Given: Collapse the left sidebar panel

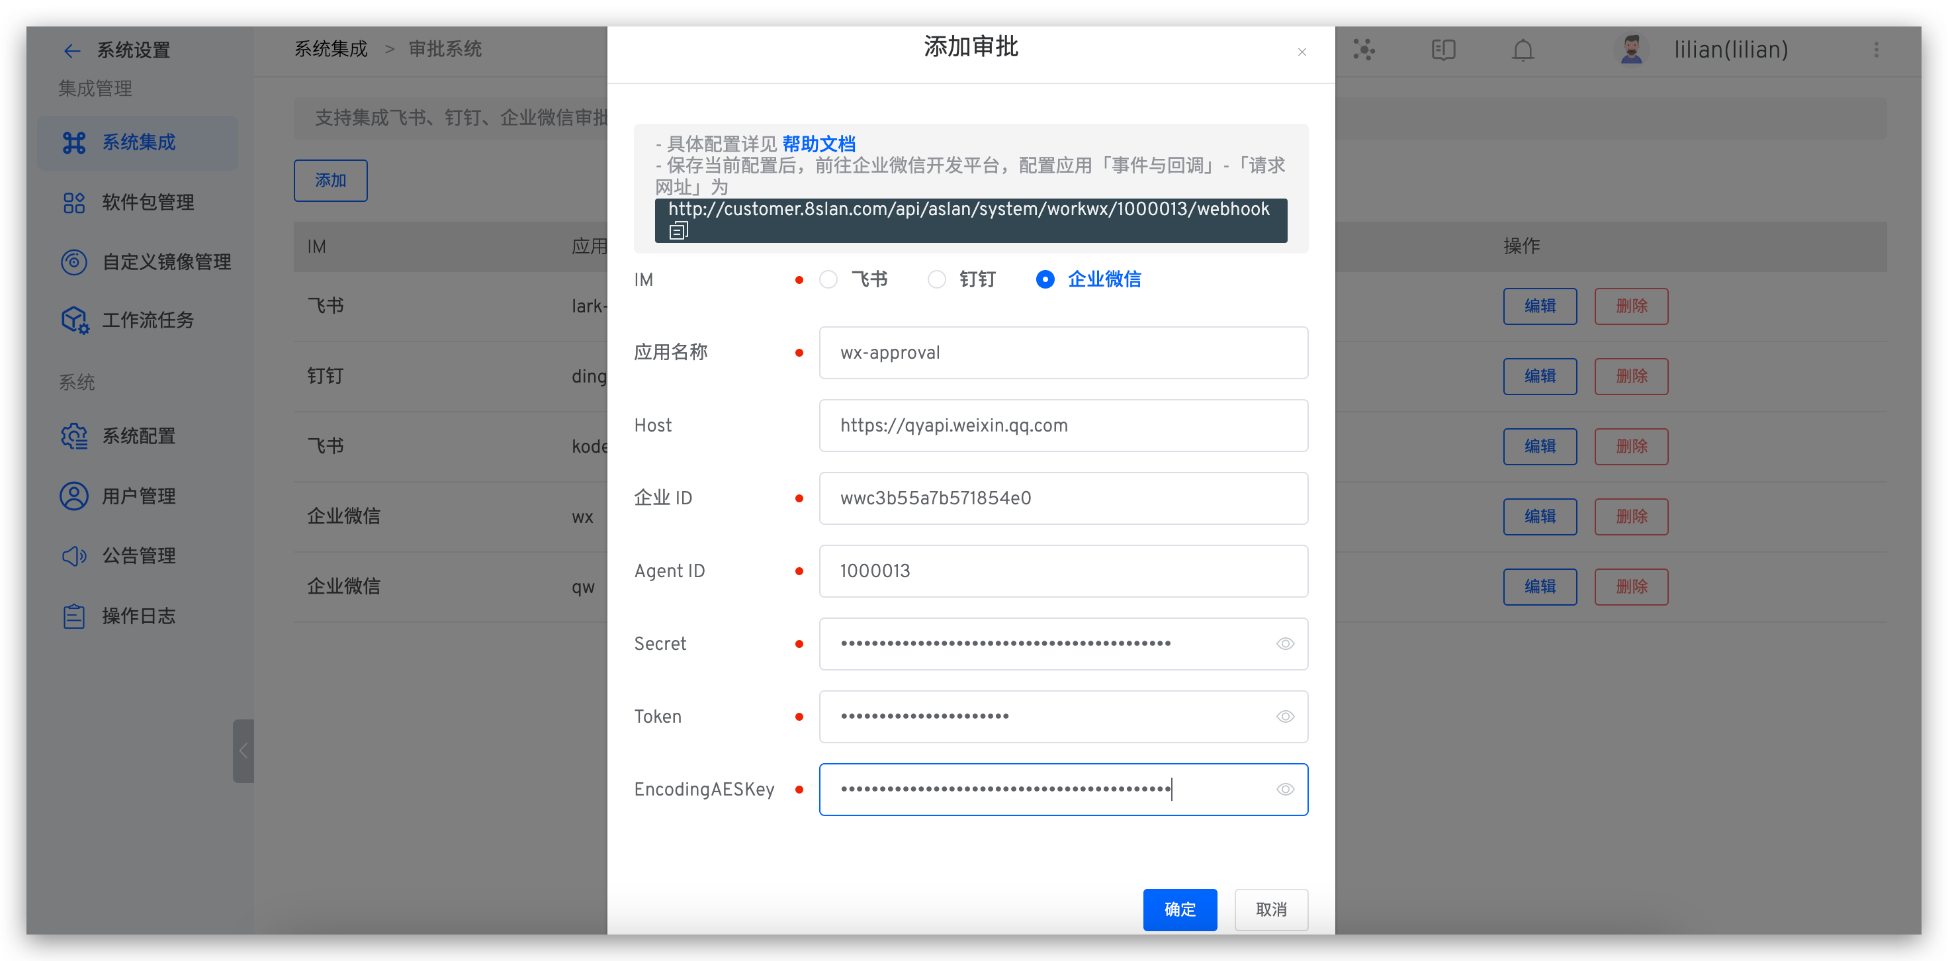Looking at the screenshot, I should (243, 751).
